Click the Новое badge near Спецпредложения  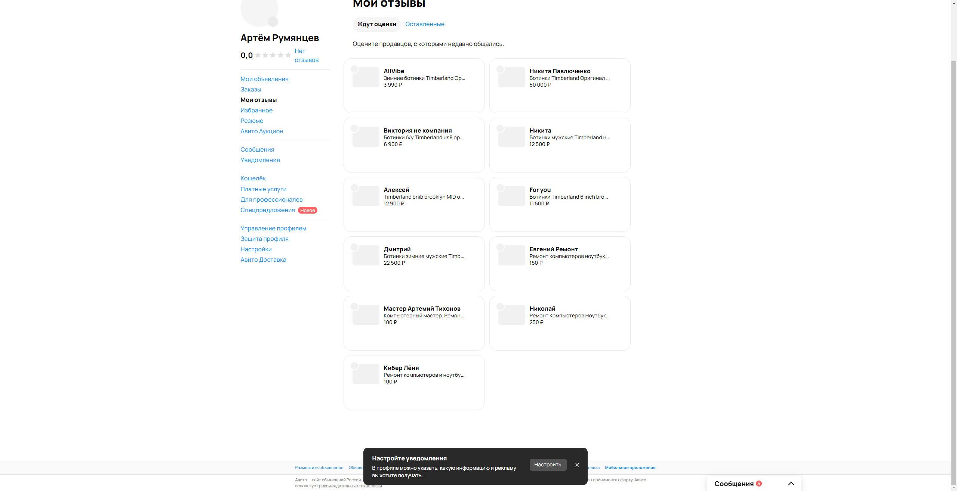(307, 210)
